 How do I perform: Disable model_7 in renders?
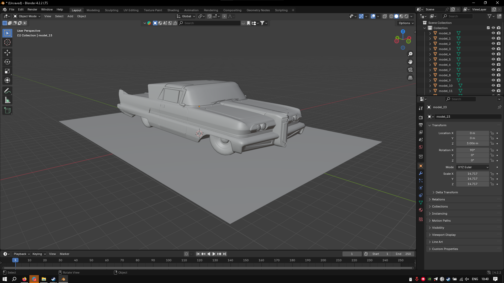click(498, 70)
